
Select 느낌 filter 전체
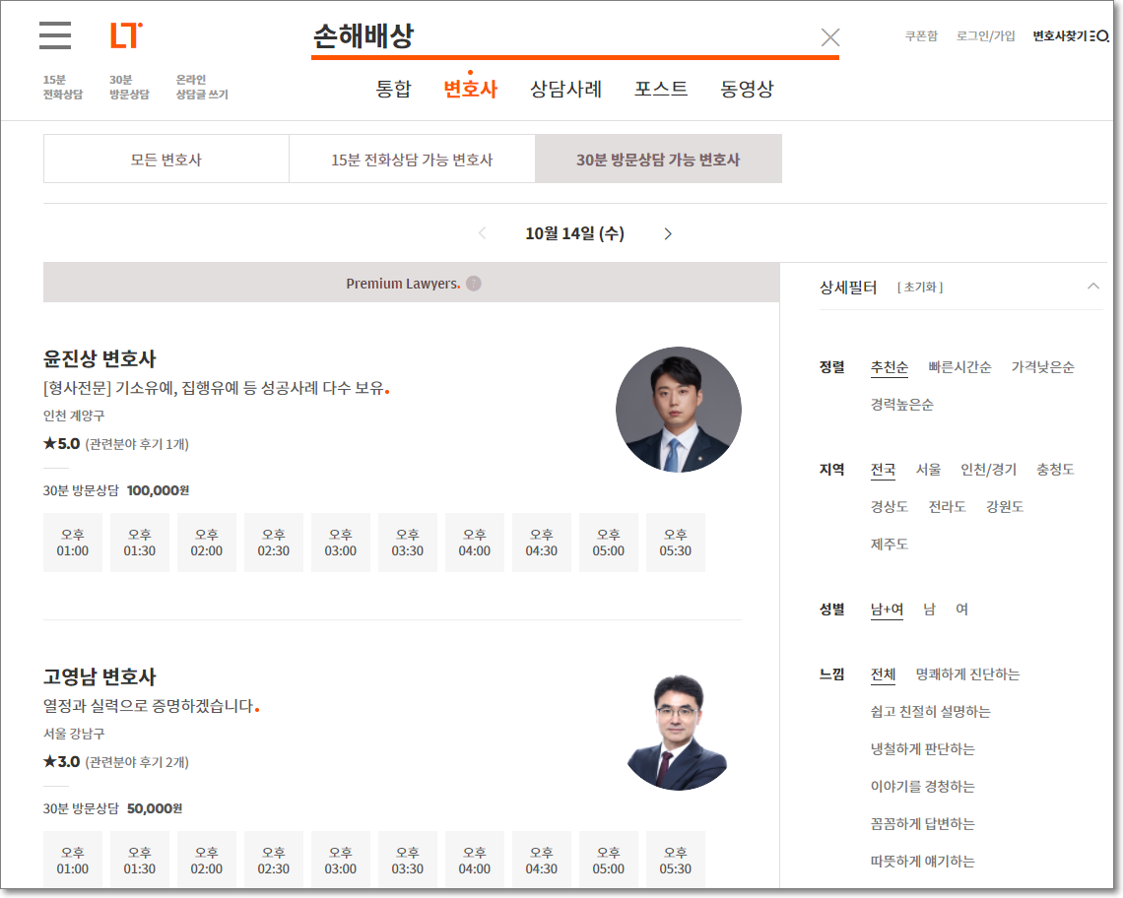point(883,674)
